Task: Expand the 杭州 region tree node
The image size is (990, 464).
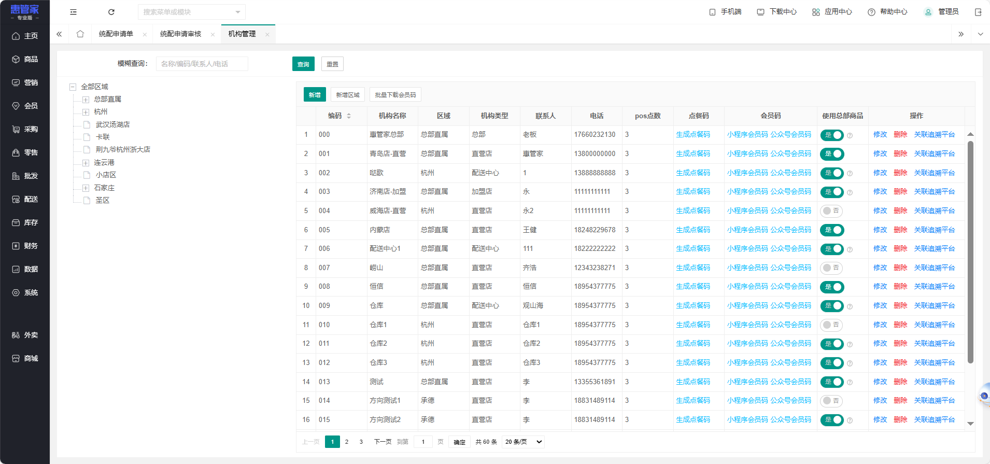Action: pyautogui.click(x=86, y=112)
